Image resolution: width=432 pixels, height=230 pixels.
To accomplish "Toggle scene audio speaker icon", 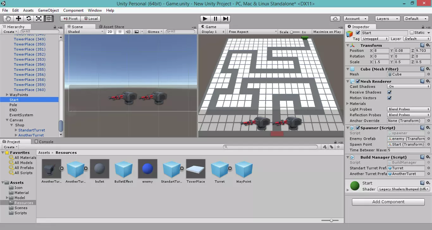I will pos(128,32).
